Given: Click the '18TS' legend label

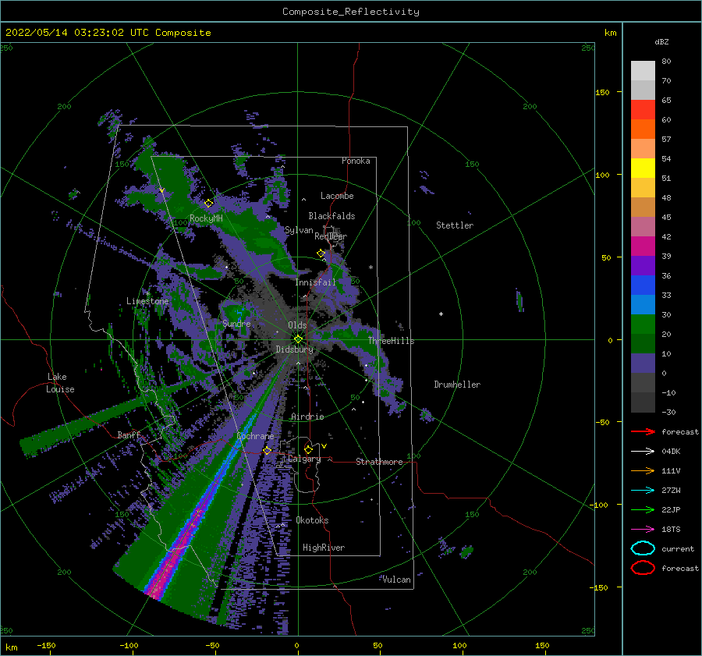Looking at the screenshot, I should click(x=671, y=530).
